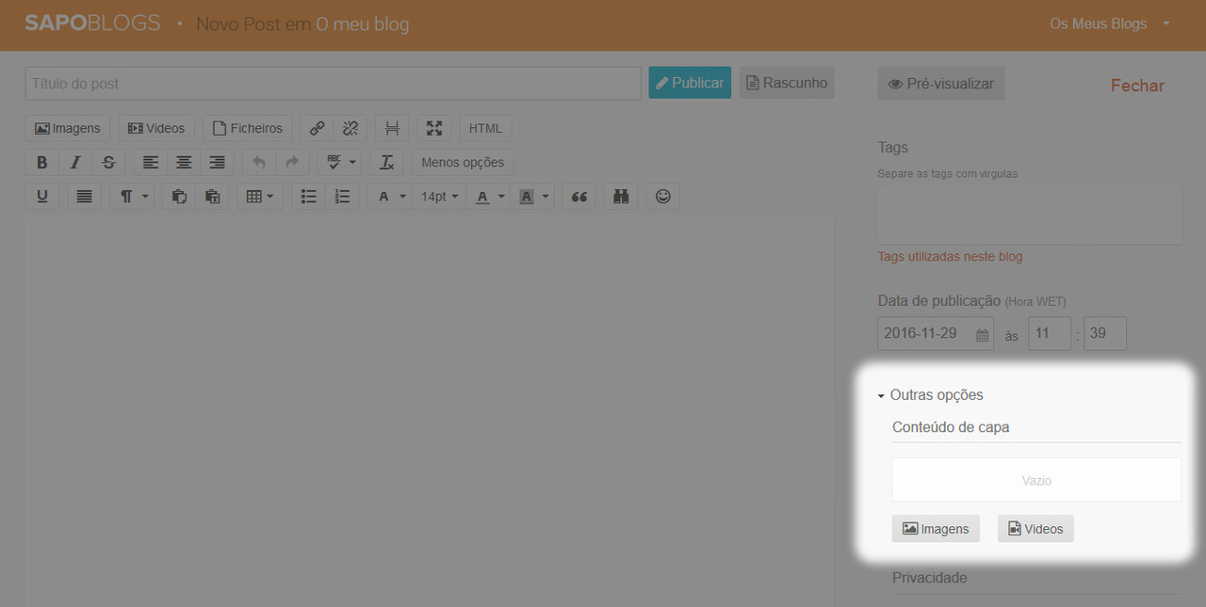Insert a blockquote
The image size is (1206, 607).
coord(579,197)
